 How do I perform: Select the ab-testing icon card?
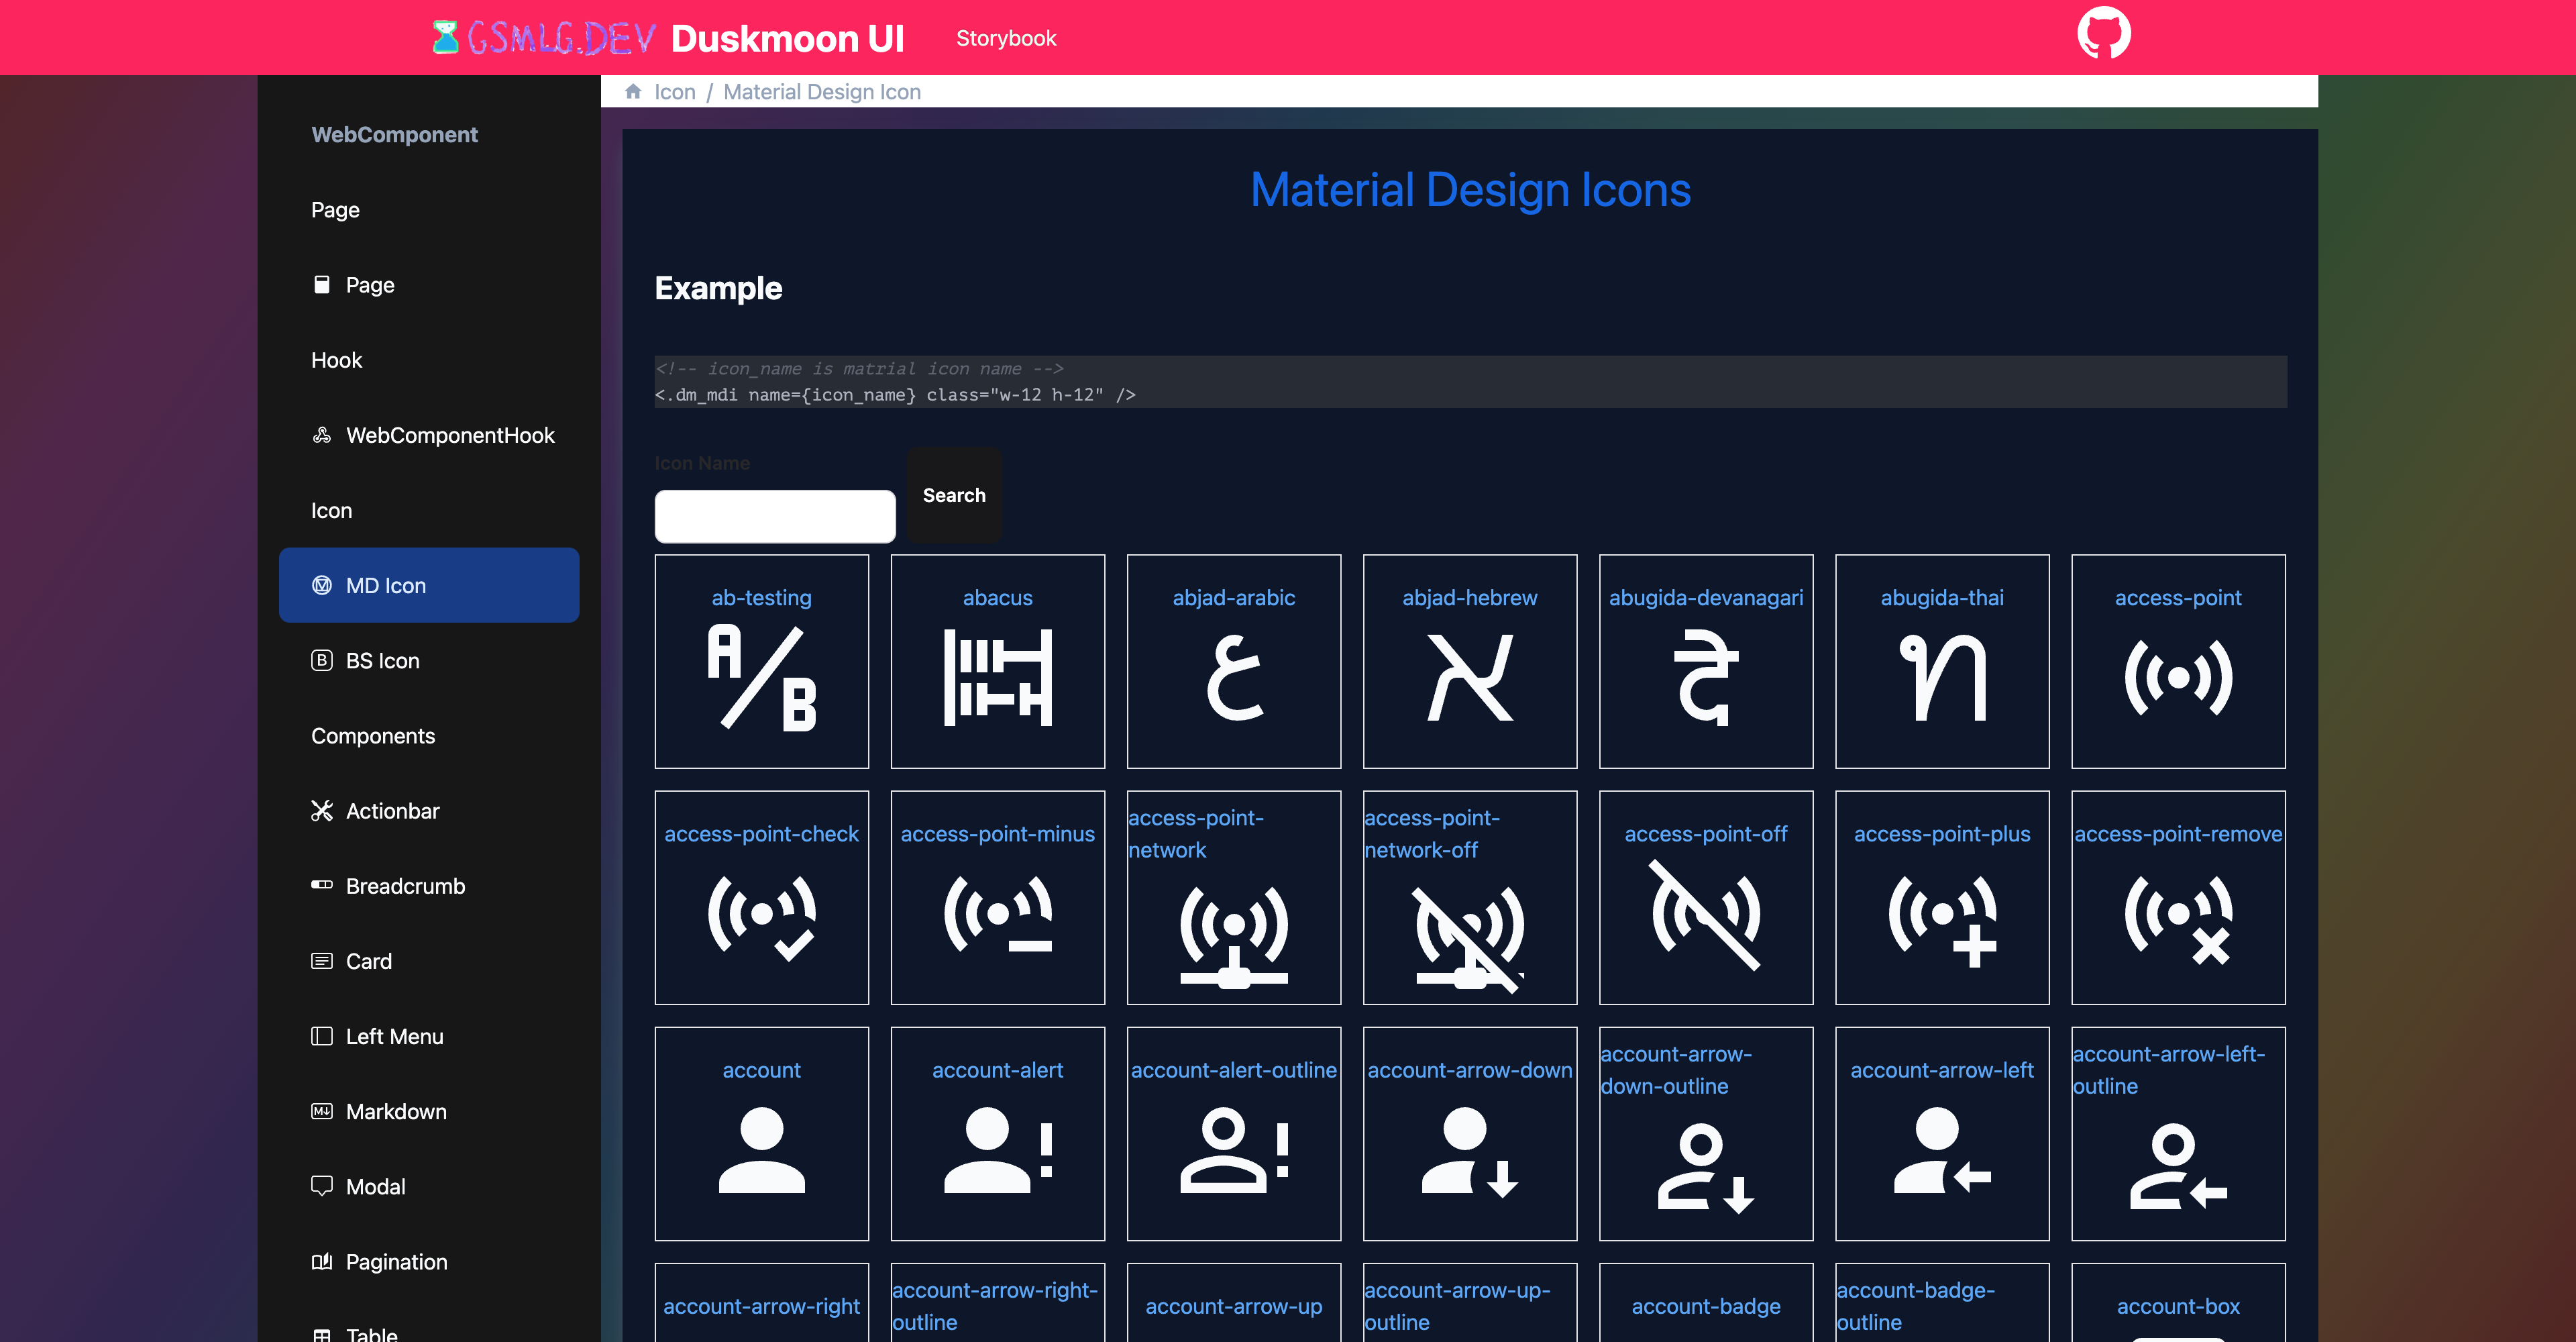click(x=761, y=661)
